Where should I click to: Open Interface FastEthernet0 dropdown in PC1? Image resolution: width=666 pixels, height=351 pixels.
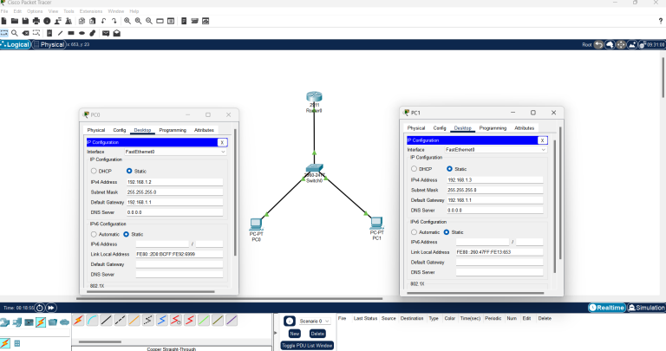pyautogui.click(x=495, y=149)
